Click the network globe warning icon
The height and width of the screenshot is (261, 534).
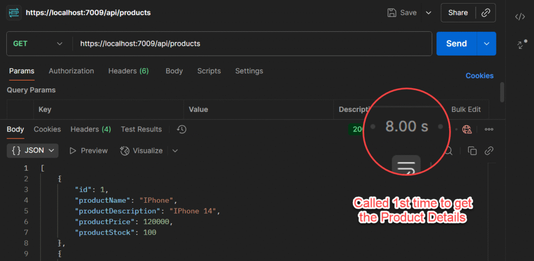(467, 129)
